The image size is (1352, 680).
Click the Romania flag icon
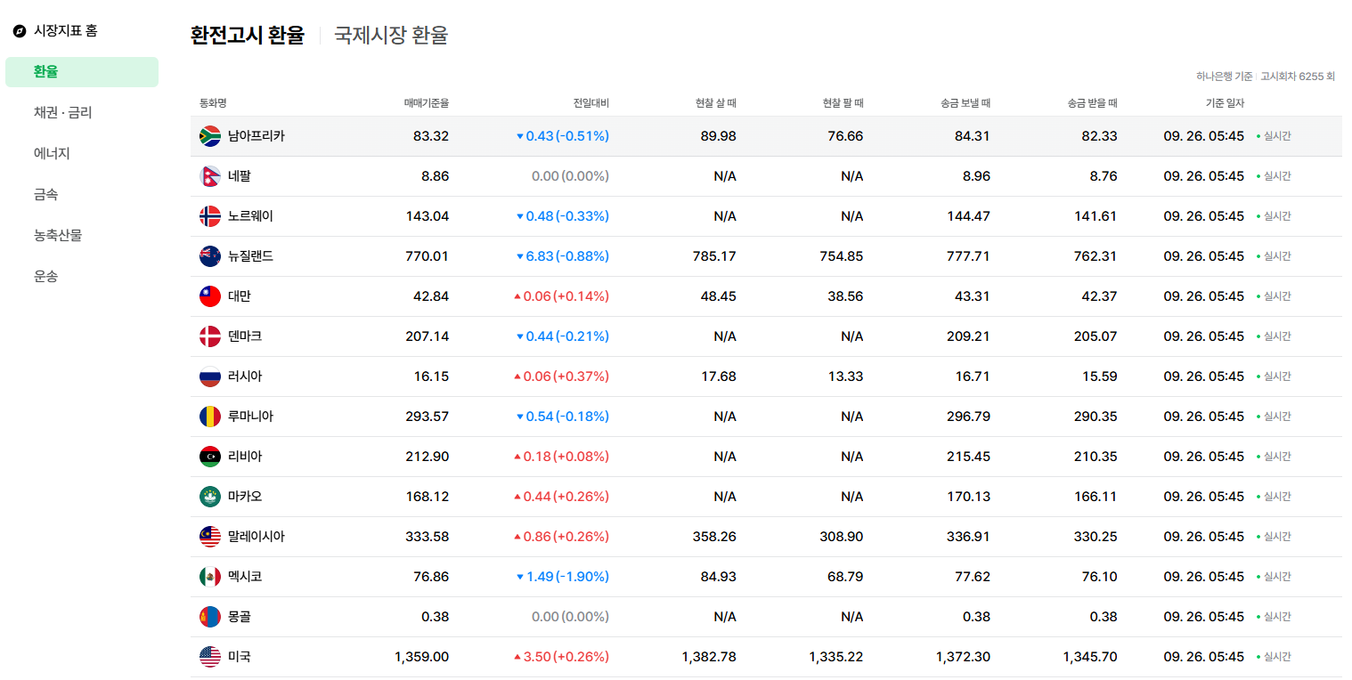click(x=210, y=417)
